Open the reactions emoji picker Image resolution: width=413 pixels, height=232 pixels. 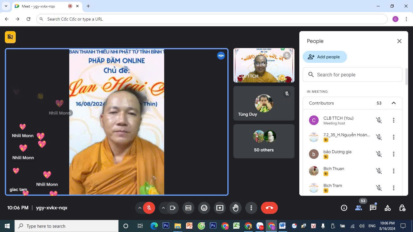[x=204, y=208]
